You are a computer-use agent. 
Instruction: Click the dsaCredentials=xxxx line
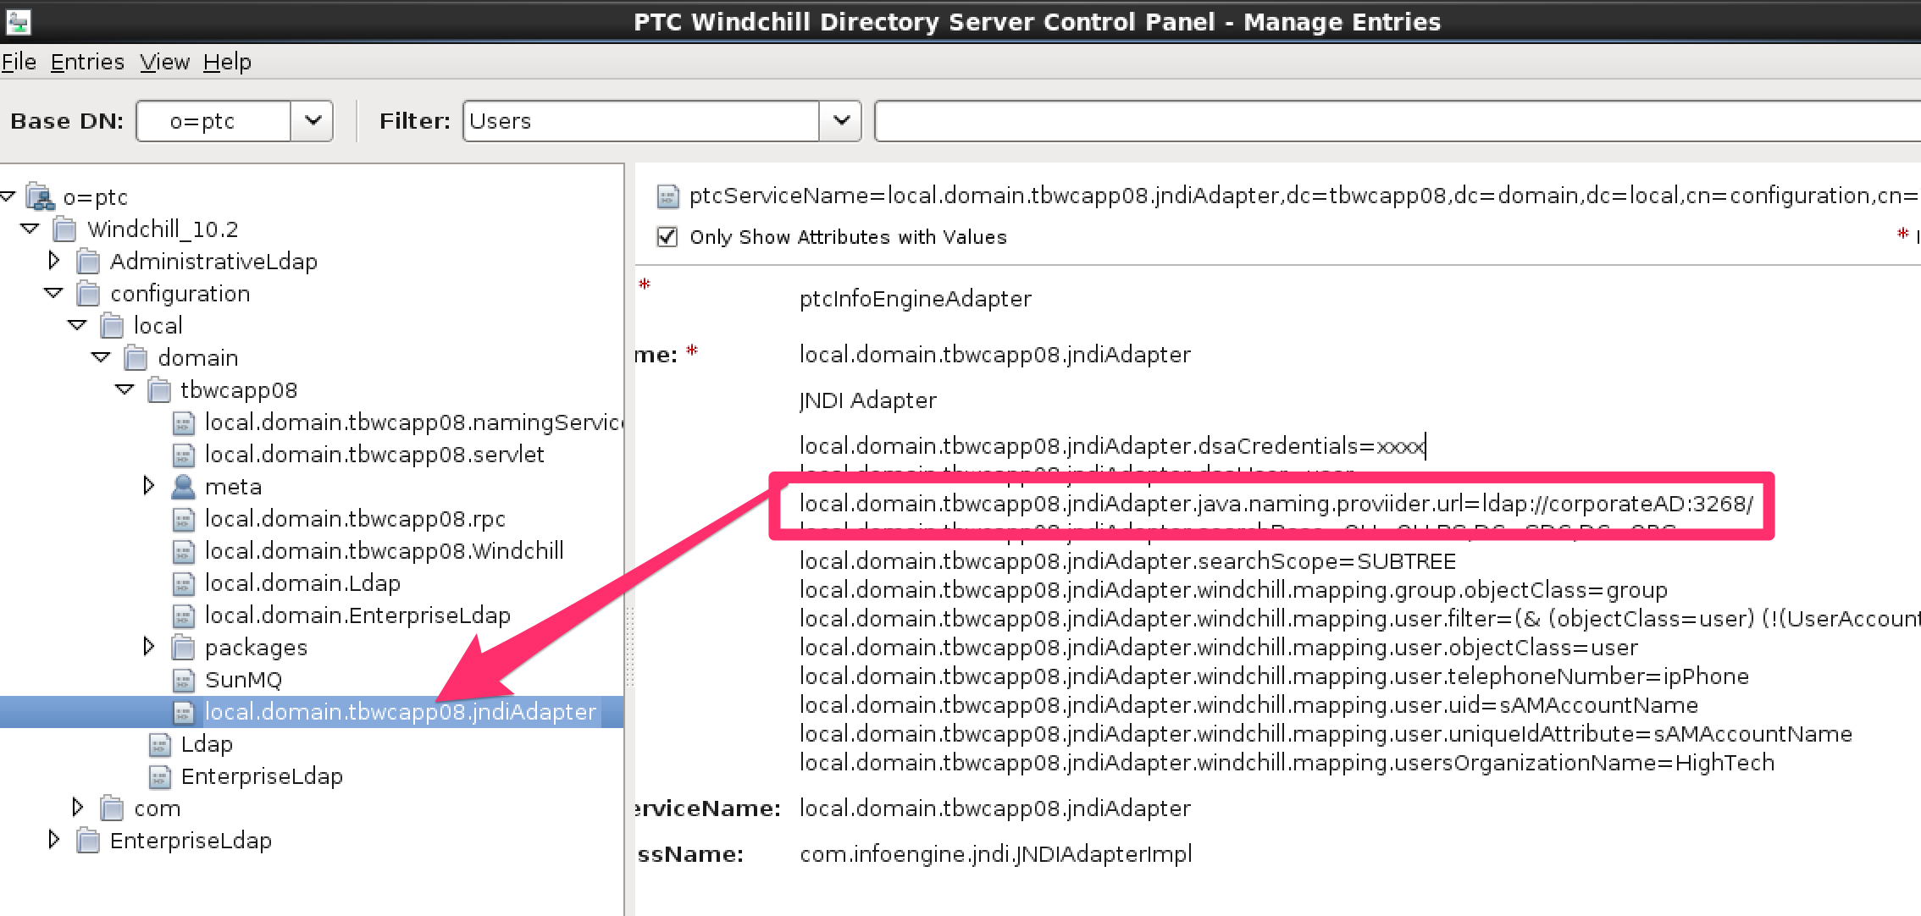1112,446
